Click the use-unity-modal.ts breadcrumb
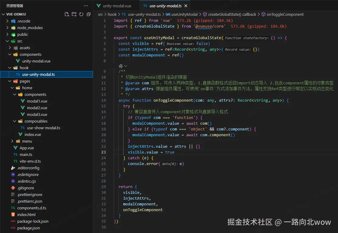The image size is (338, 233). tap(144, 15)
